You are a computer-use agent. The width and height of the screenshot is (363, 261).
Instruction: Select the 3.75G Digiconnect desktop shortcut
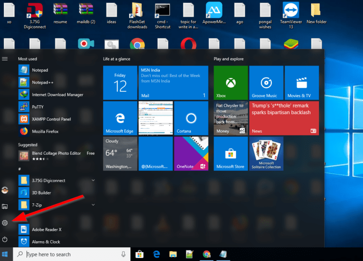point(35,16)
